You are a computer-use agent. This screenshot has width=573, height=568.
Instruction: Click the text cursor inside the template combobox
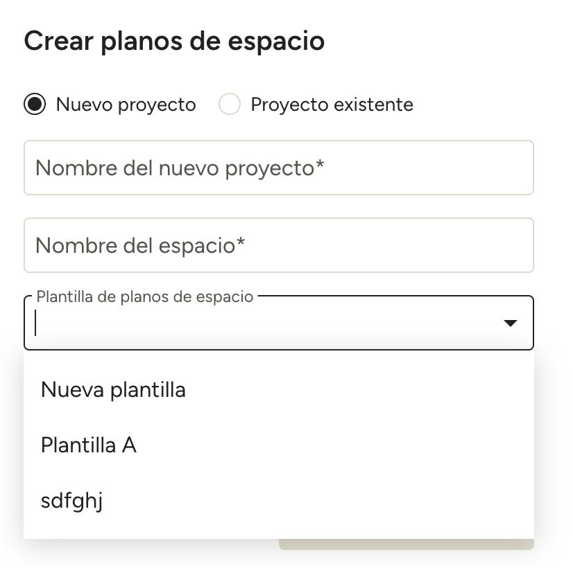click(35, 323)
